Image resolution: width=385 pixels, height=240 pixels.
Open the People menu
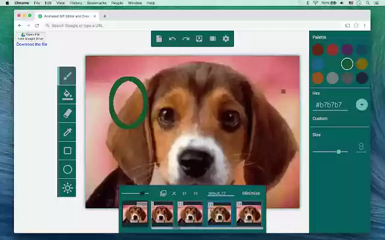coord(117,3)
